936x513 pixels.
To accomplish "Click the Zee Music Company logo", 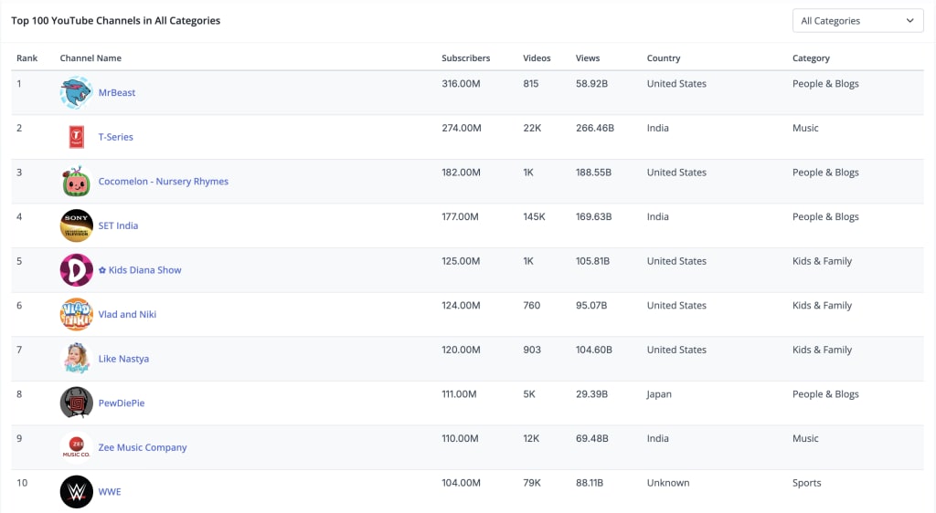I will pos(77,447).
